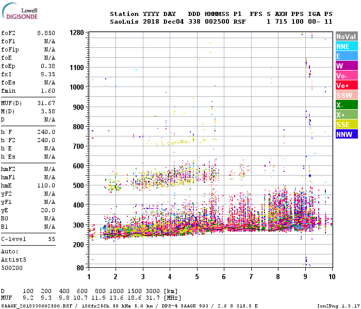Select the X+ legend swatch

(347, 115)
